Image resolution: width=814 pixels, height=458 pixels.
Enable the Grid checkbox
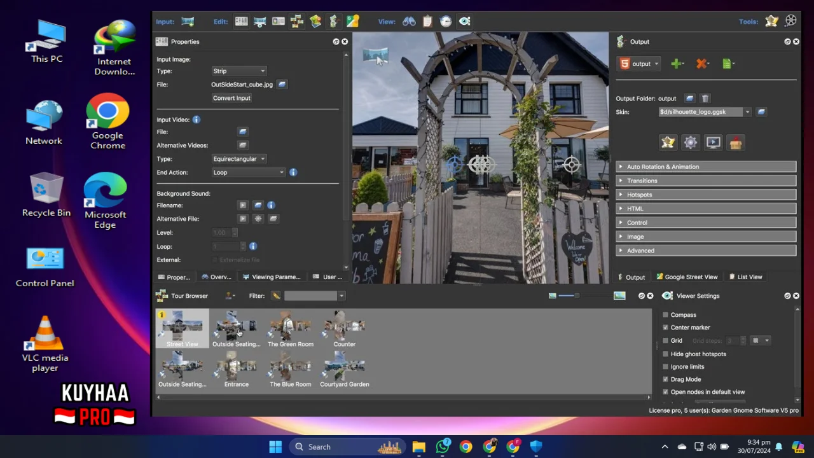[x=666, y=340]
